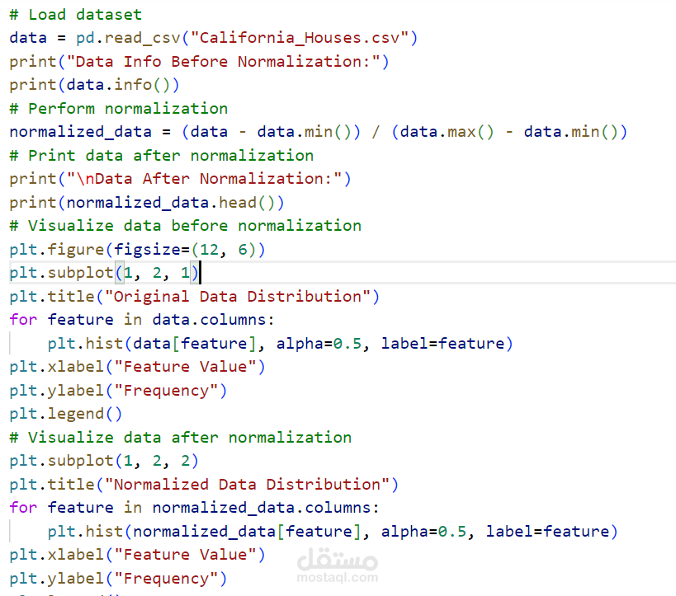Click the plt.subplot(1, 2, 2) line
The width and height of the screenshot is (676, 596).
[x=104, y=461]
